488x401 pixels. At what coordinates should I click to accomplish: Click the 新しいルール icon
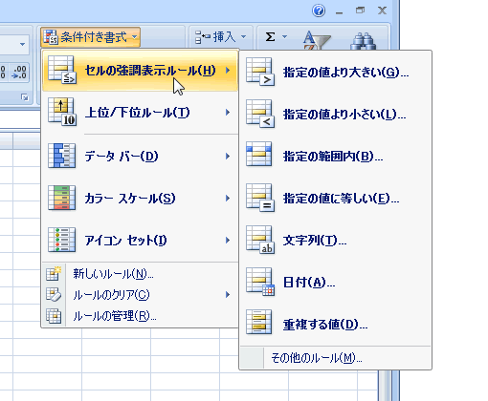(x=54, y=274)
